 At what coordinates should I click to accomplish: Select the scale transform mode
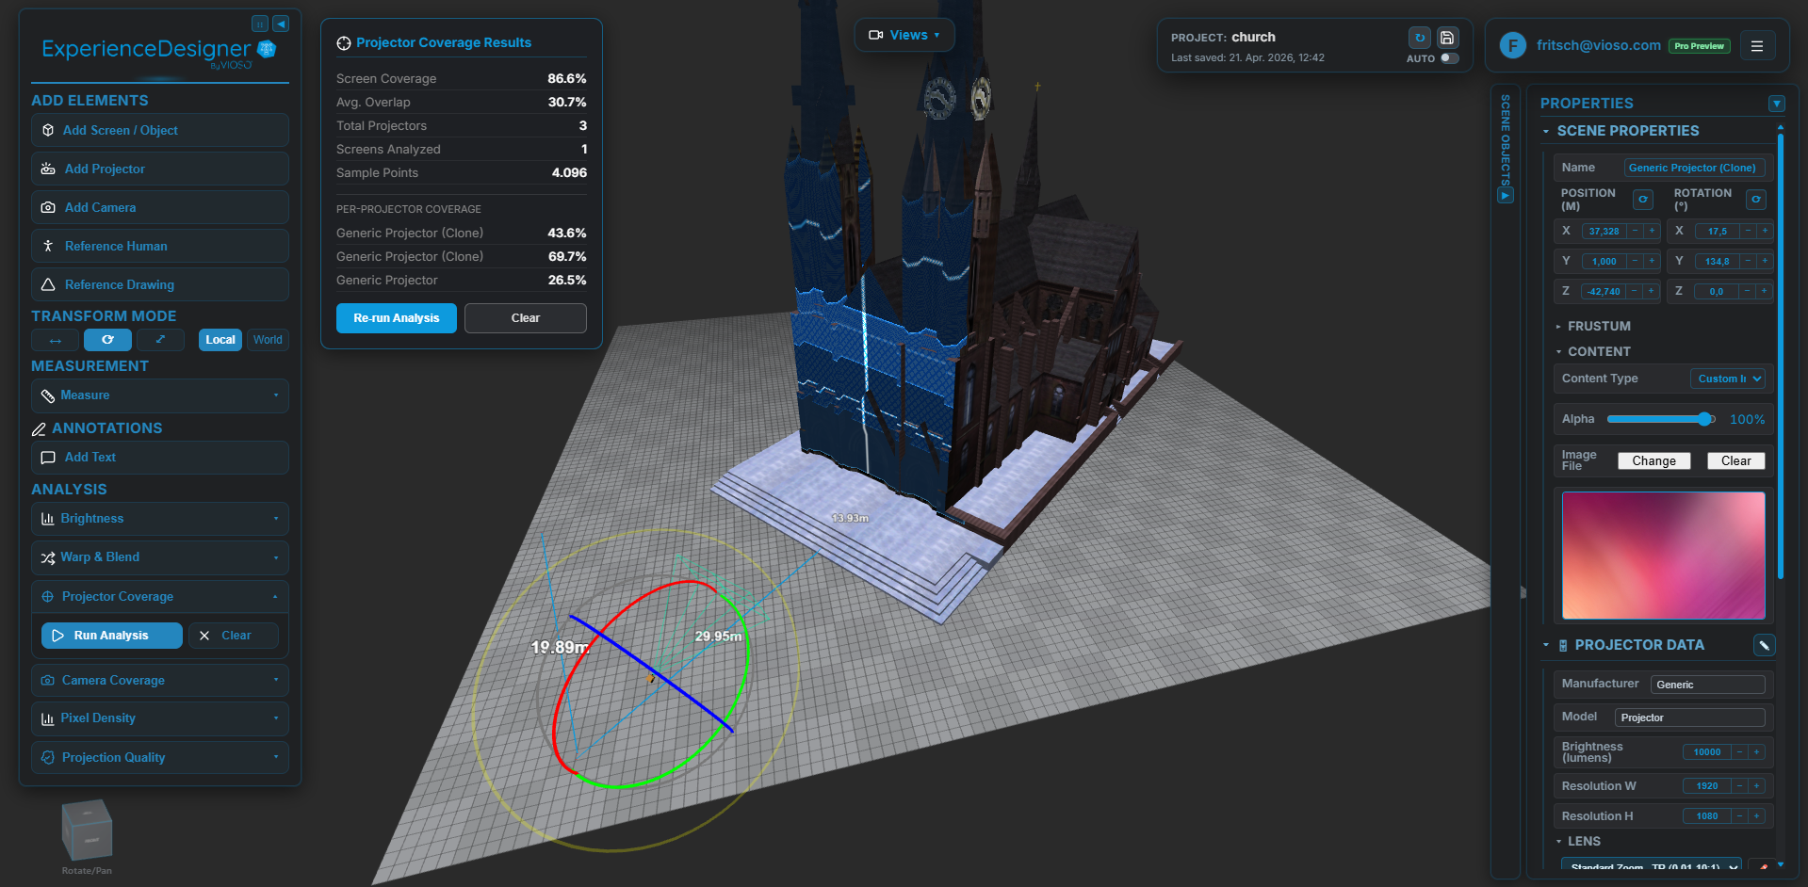pos(160,340)
